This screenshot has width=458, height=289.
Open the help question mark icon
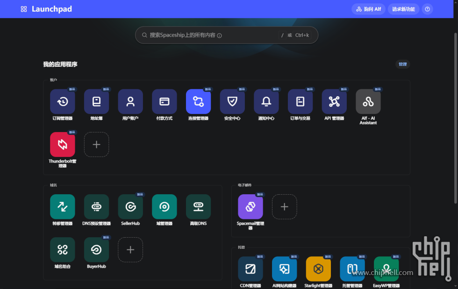427,9
